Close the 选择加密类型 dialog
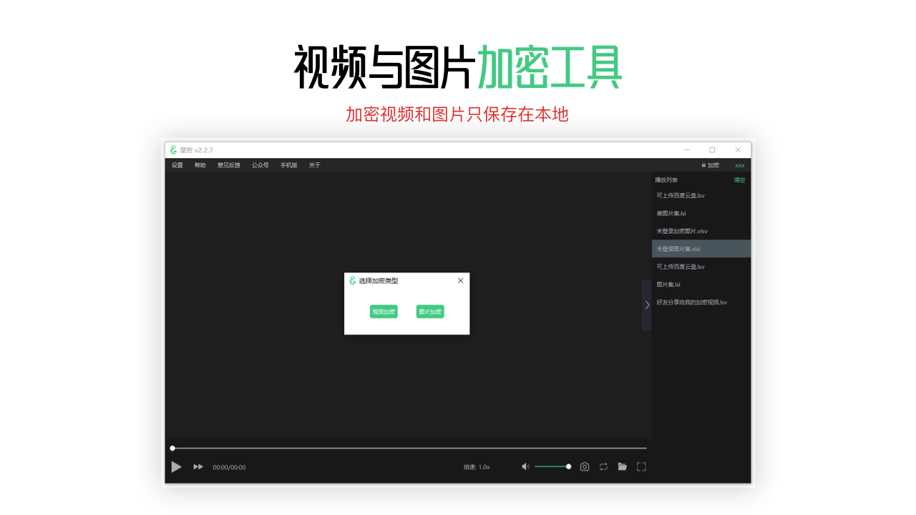 (460, 280)
